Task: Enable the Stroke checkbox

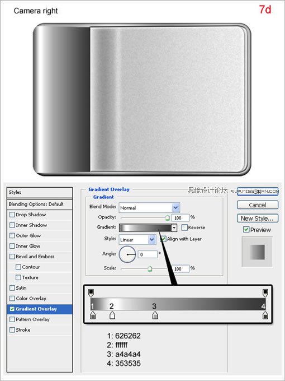Action: tap(12, 330)
